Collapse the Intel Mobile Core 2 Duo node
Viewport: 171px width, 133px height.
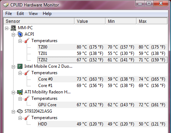(13, 67)
